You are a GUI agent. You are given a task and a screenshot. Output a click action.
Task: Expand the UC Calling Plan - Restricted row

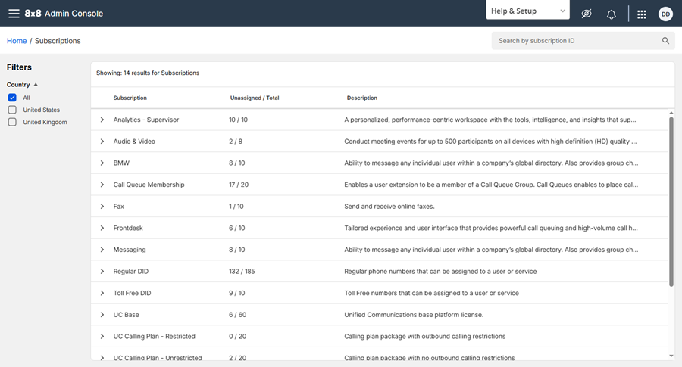102,337
